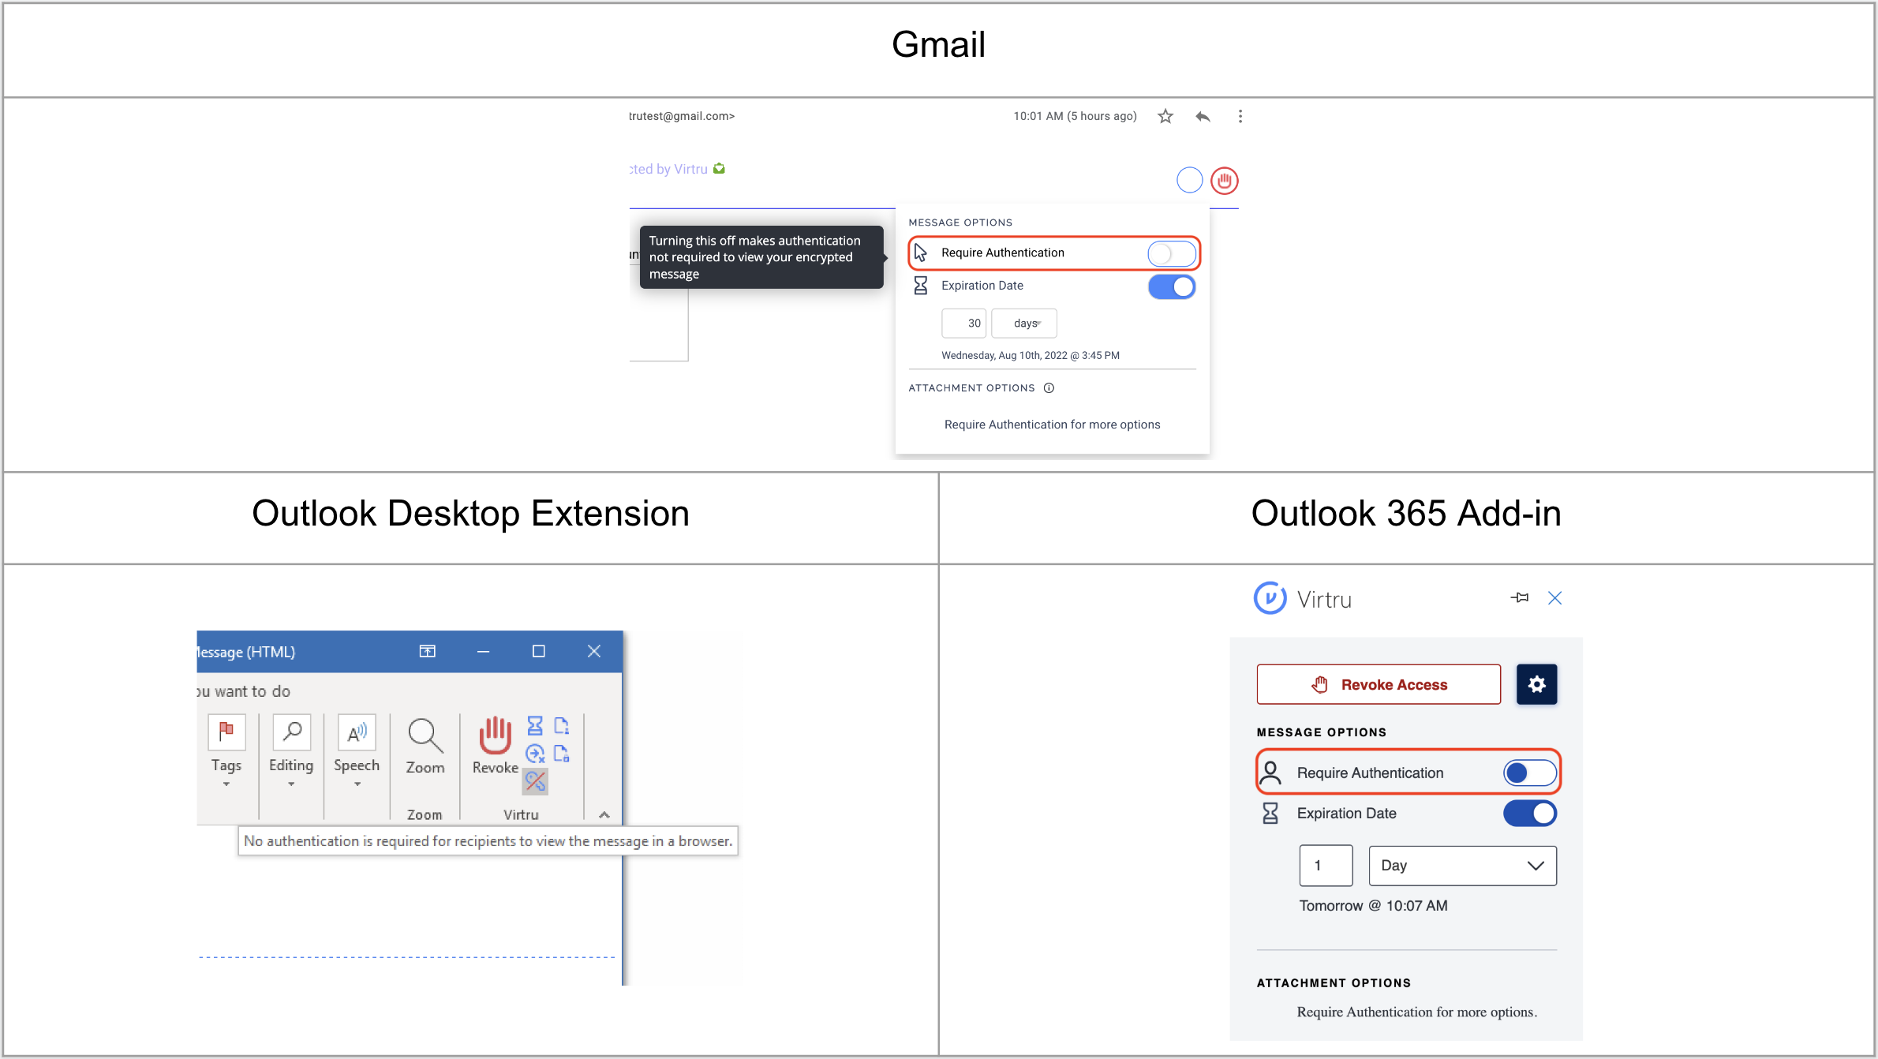
Task: Open the Gmail three-dot more menu
Action: pos(1240,117)
